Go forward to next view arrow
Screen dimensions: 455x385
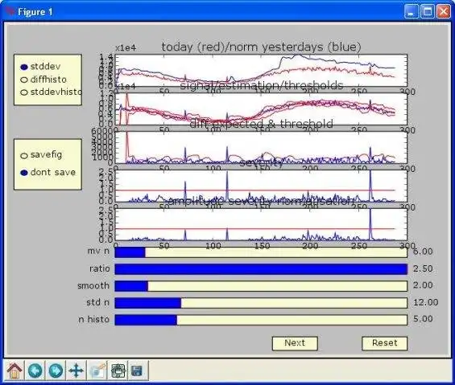pos(56,370)
